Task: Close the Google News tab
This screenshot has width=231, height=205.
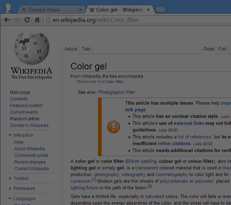Action: coord(80,10)
